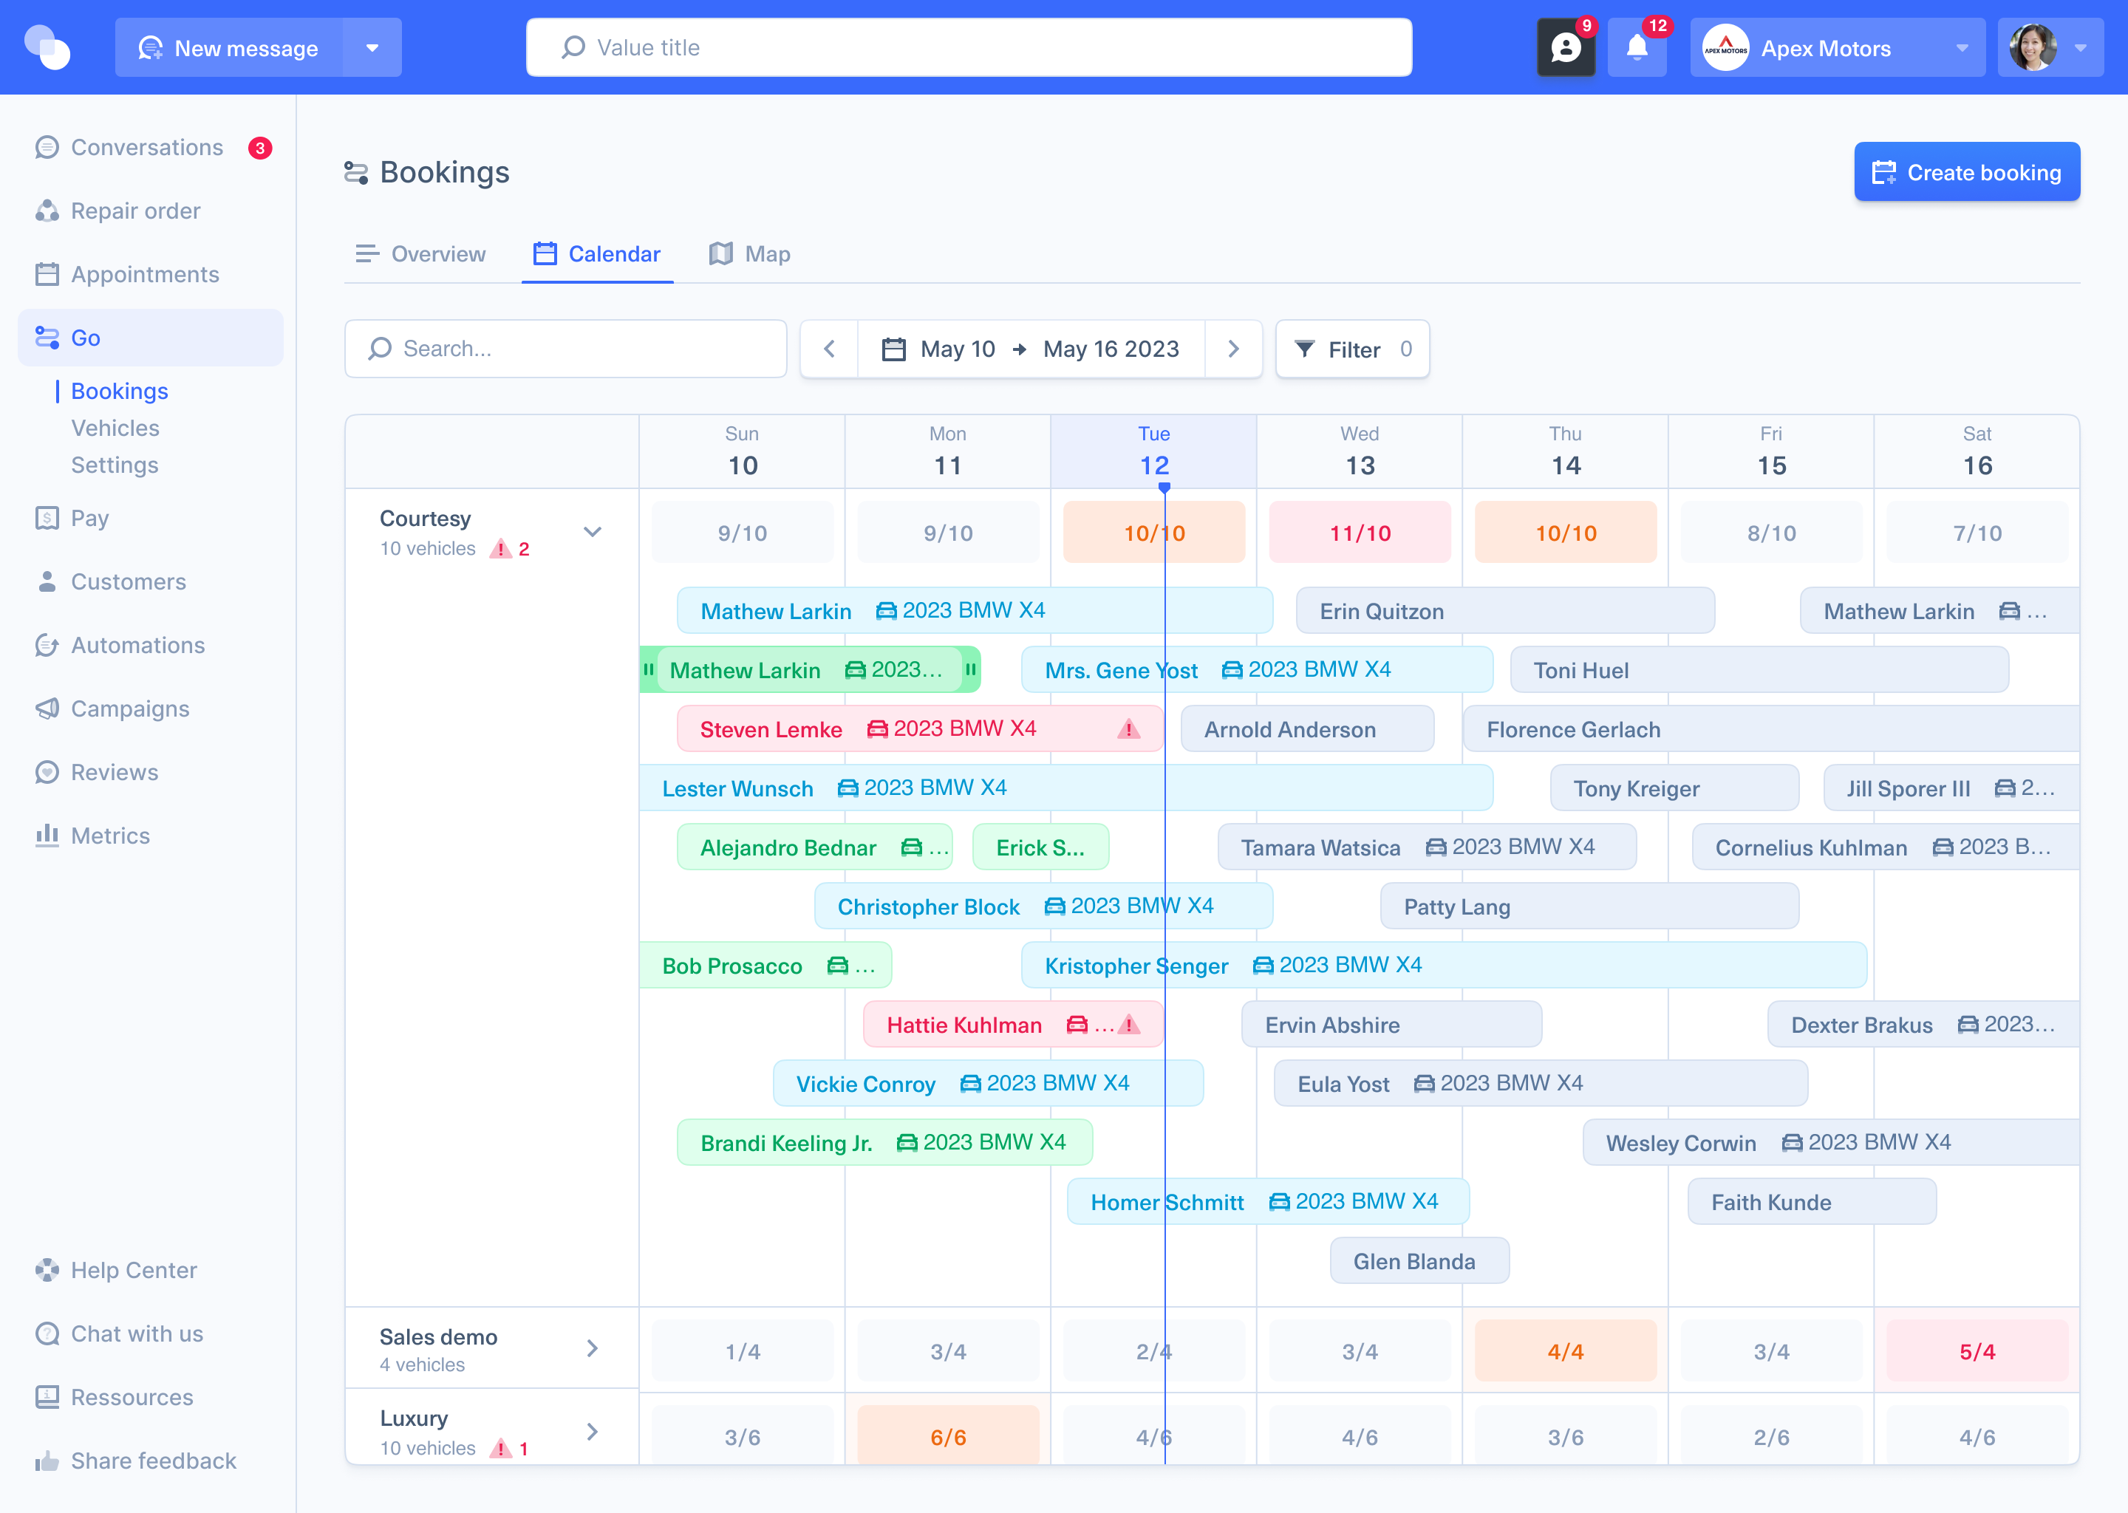
Task: Open the Brandi Keeling Jr. booking
Action: click(885, 1142)
